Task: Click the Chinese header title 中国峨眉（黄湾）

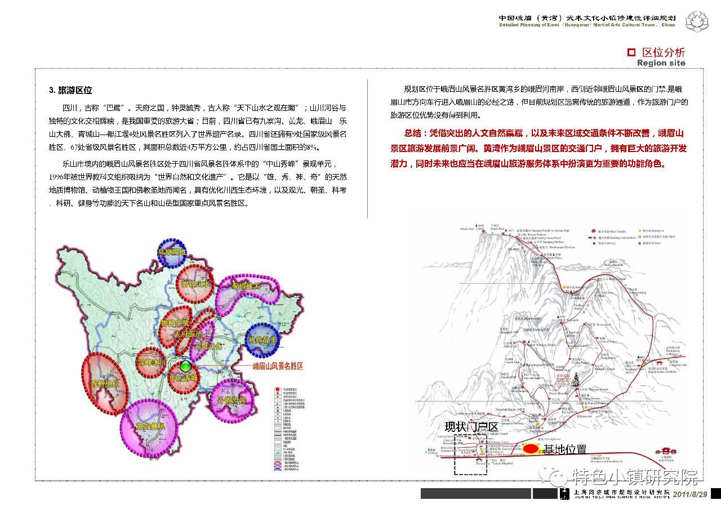Action: pos(587,17)
